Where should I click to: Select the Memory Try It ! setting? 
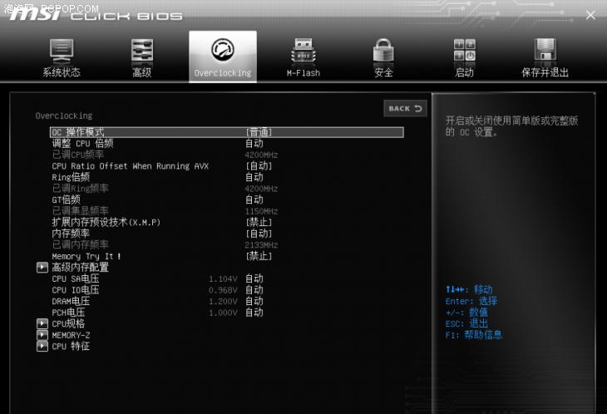[x=86, y=256]
